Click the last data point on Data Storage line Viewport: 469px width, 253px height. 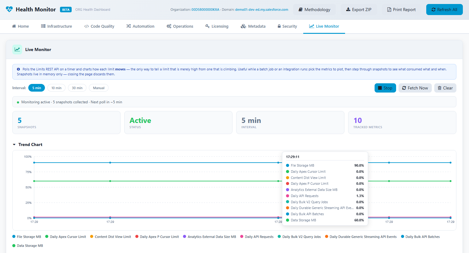[x=451, y=181]
